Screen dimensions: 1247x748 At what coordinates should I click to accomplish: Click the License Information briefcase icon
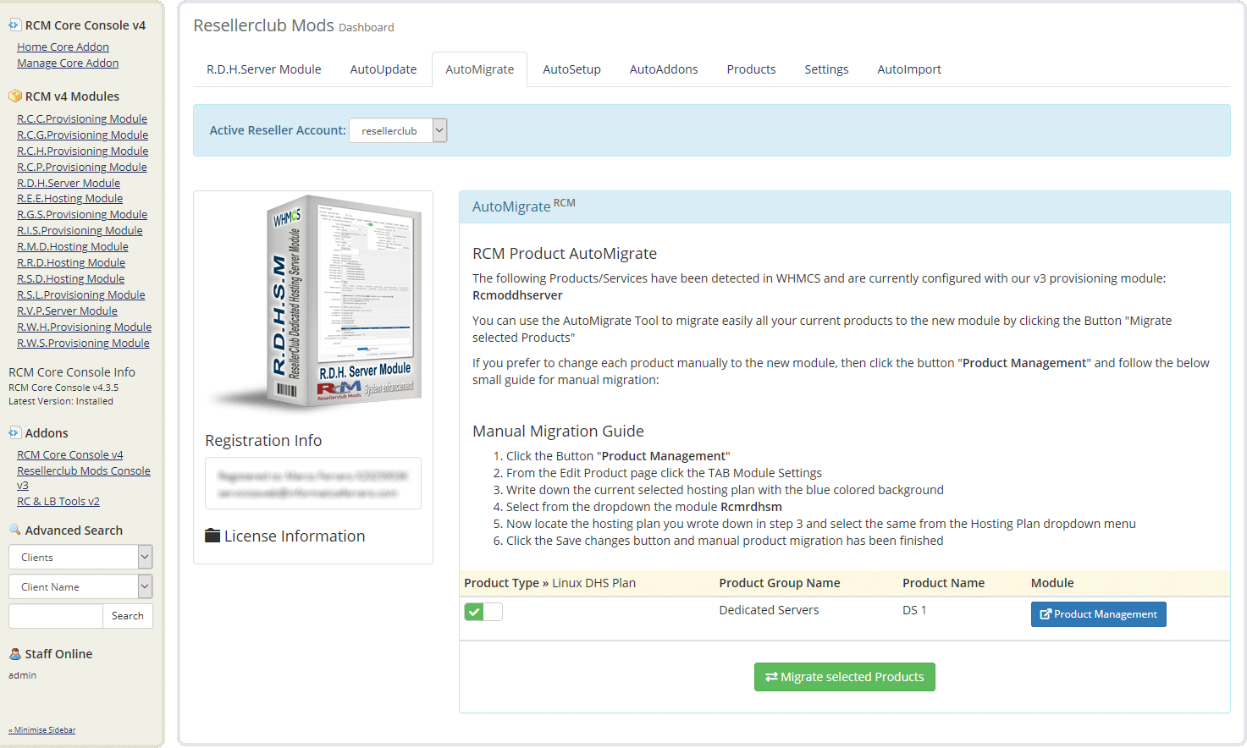pos(212,536)
